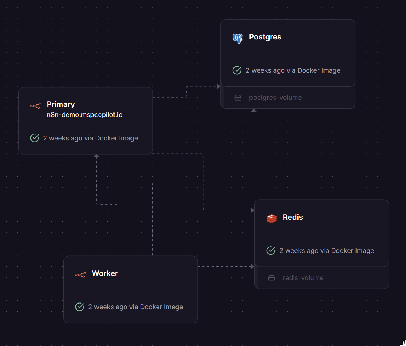Select the Redis service title
This screenshot has height=346, width=406.
[293, 217]
